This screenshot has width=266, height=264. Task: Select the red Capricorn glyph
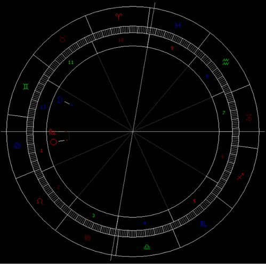click(248, 118)
